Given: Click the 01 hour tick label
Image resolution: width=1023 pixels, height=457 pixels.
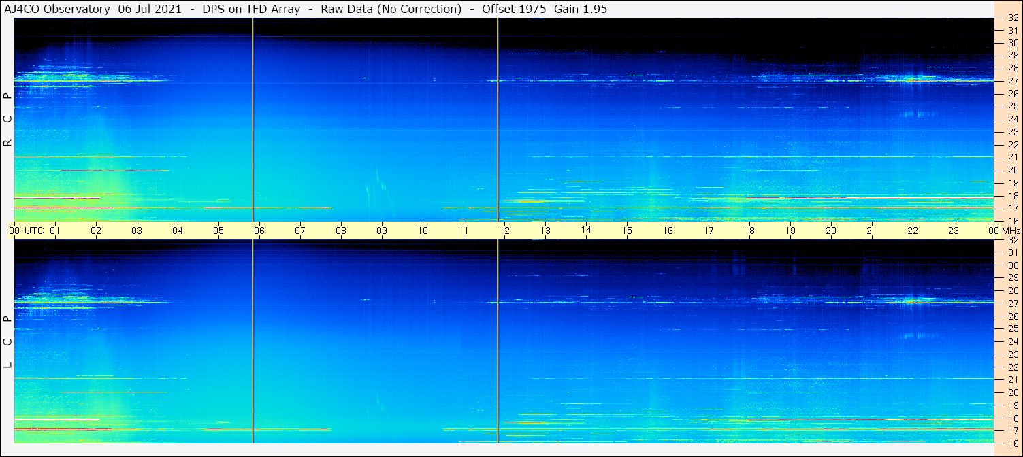Looking at the screenshot, I should [x=55, y=231].
